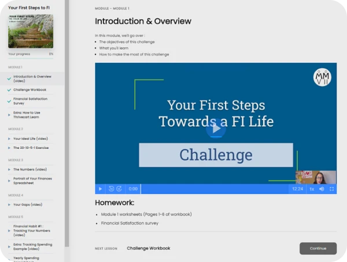Click the arrow icon beside Your Gaps (video)
Screen dimensions: 347x262
pos(9,204)
